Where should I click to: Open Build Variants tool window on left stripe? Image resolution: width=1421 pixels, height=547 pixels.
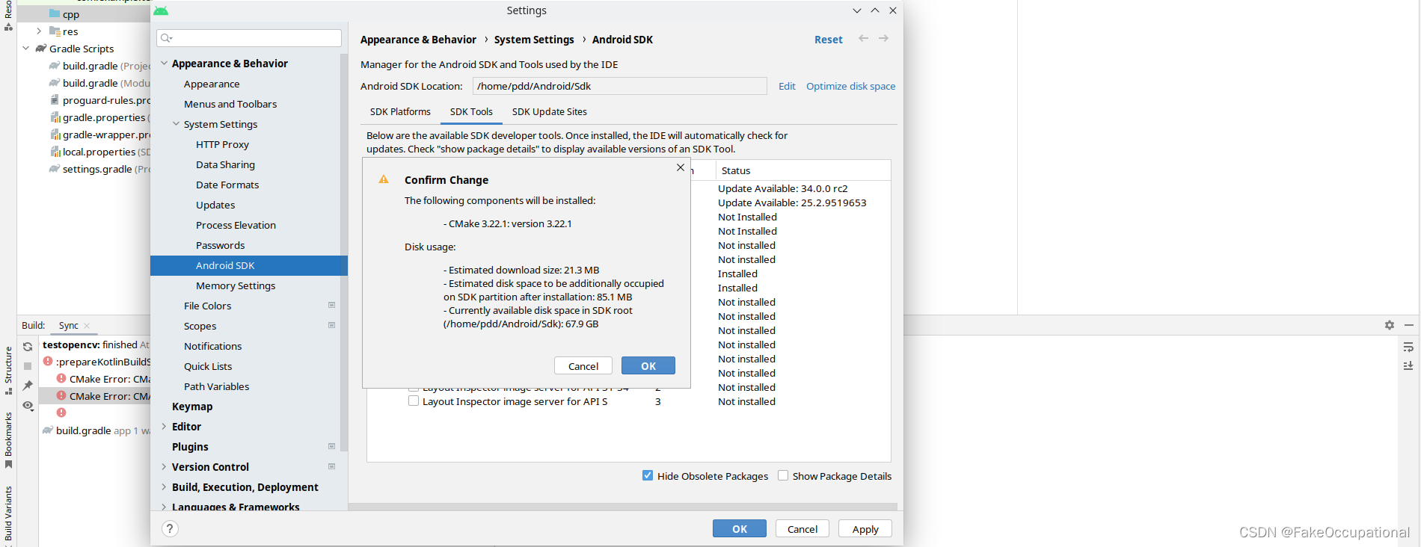point(8,513)
